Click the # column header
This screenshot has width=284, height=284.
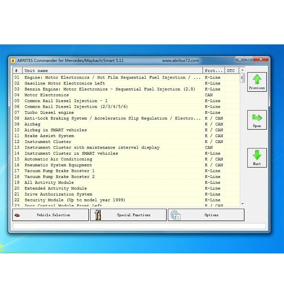17,70
